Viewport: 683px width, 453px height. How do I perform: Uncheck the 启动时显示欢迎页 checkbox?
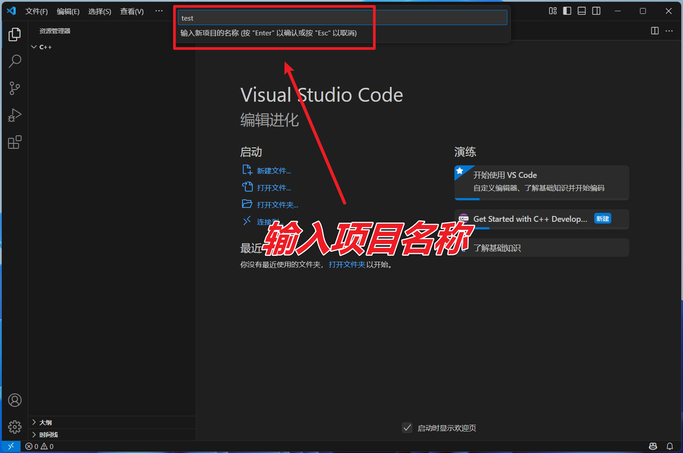click(x=407, y=428)
